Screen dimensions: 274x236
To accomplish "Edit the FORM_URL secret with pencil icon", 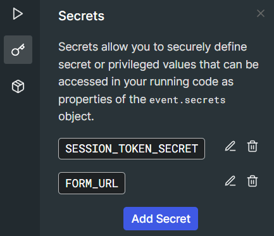I will 230,181.
